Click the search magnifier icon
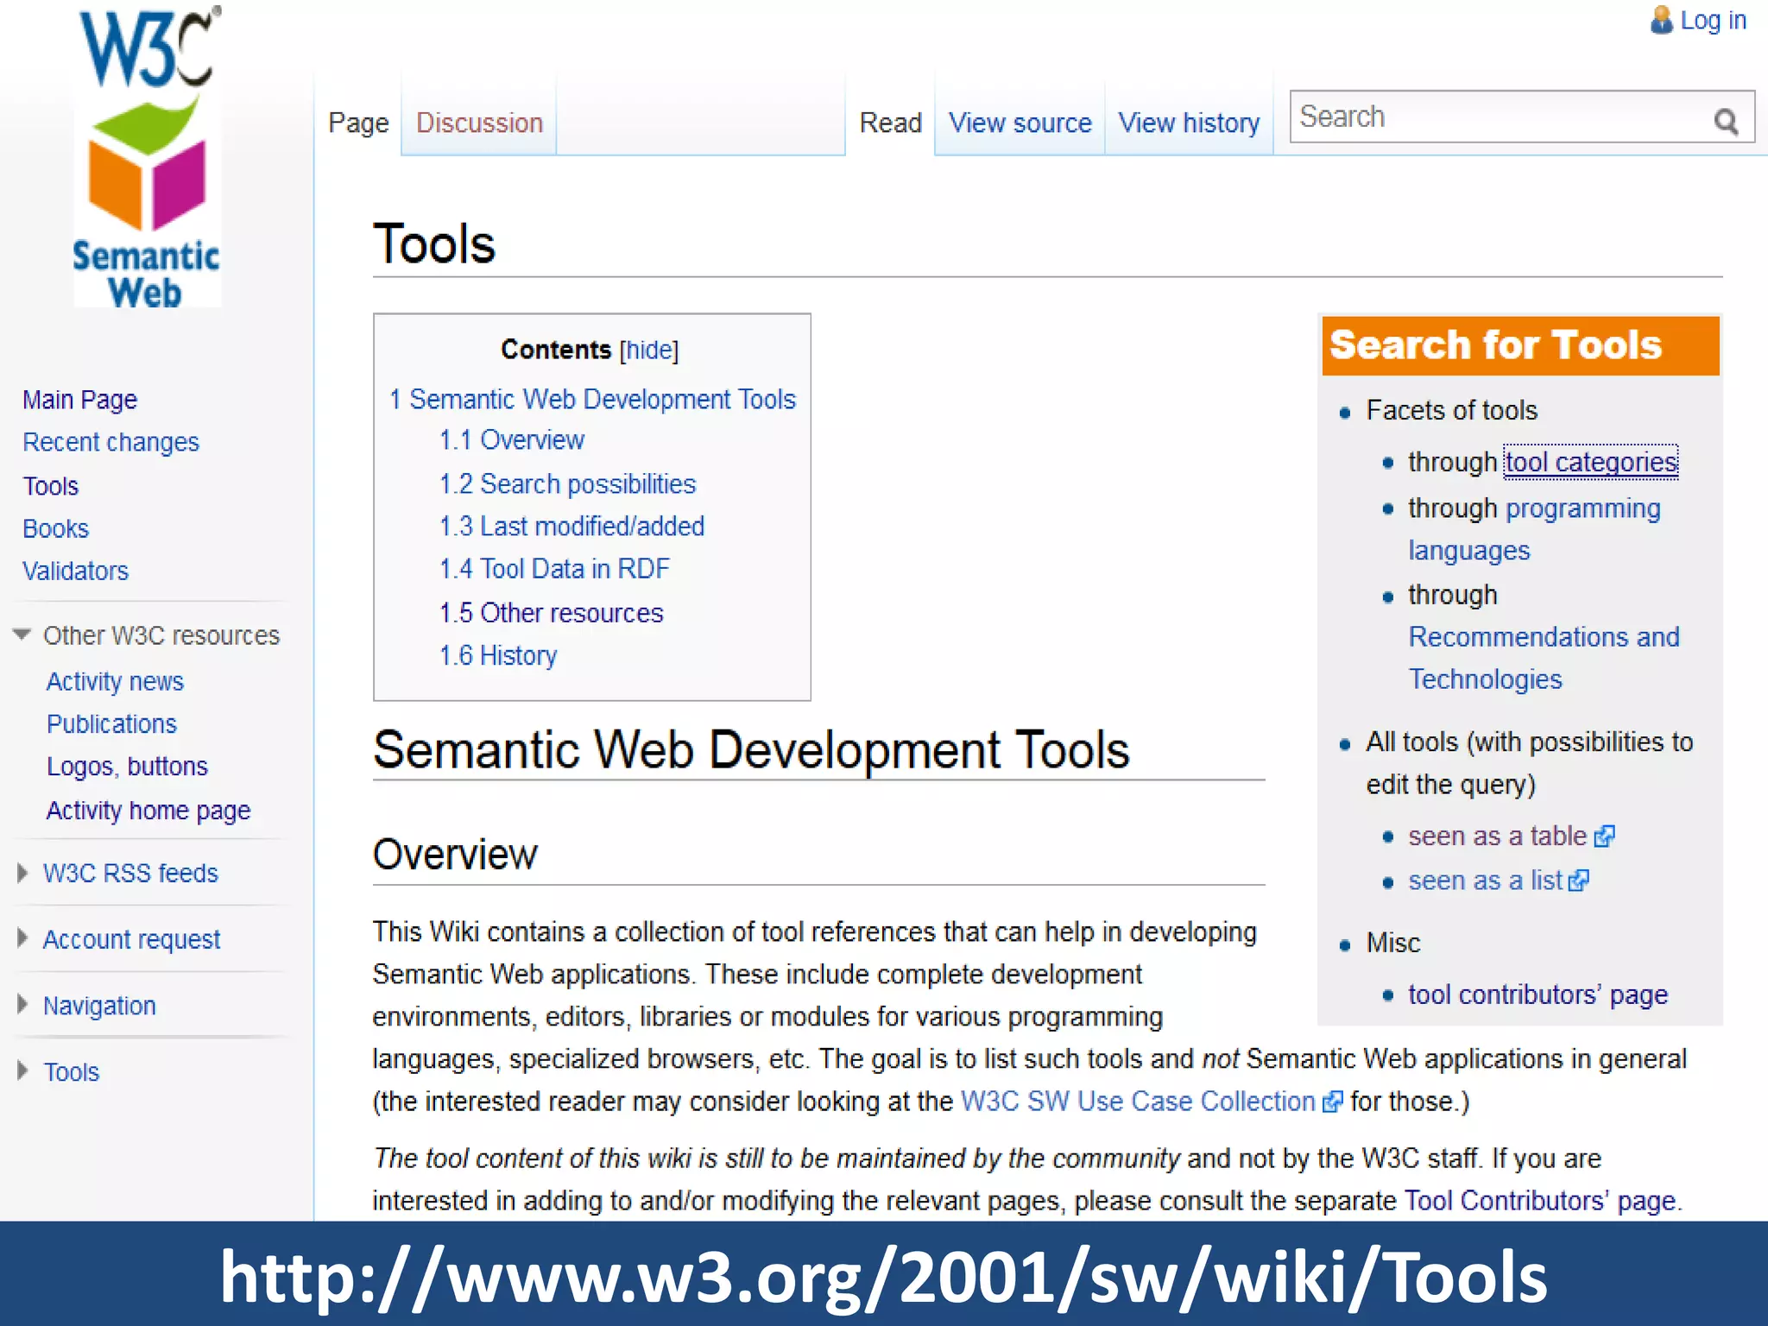This screenshot has height=1326, width=1768. (1726, 122)
